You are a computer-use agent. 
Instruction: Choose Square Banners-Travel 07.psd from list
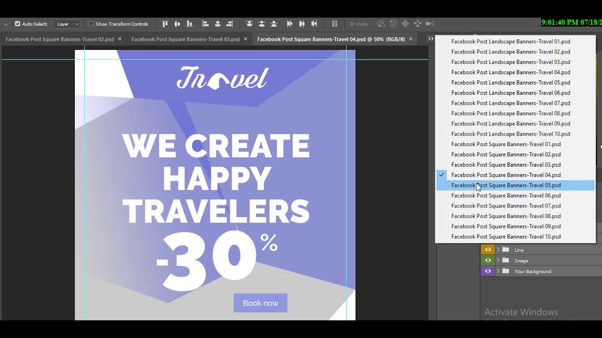pyautogui.click(x=515, y=206)
